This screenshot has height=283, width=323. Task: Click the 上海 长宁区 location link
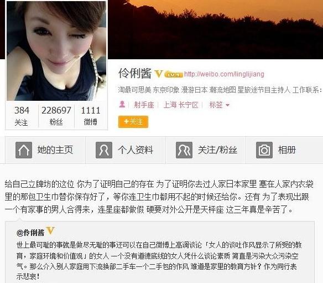tap(181, 105)
